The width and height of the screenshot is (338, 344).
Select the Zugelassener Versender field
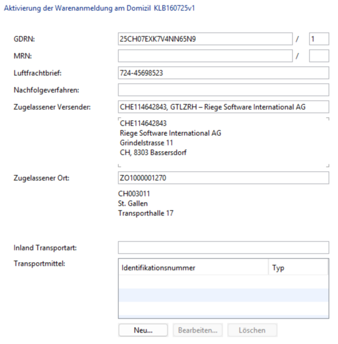(223, 107)
